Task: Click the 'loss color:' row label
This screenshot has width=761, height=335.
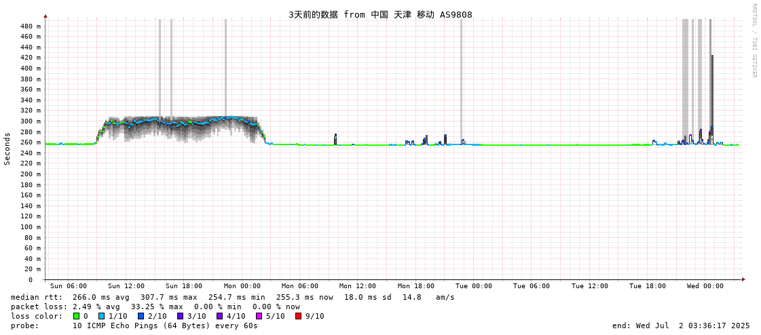Action: (x=37, y=316)
